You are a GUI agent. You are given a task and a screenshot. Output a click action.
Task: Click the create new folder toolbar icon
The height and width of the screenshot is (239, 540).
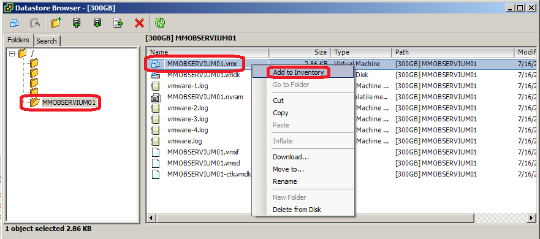pyautogui.click(x=56, y=23)
